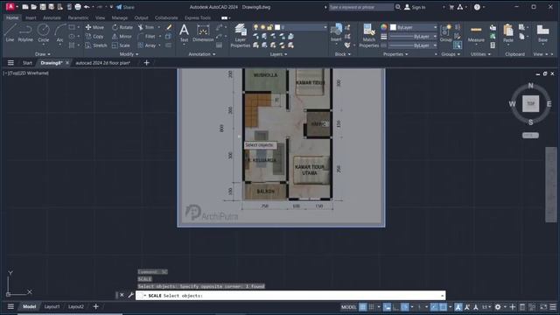The height and width of the screenshot is (315, 560).
Task: Select the Polyline tool
Action: [25, 33]
